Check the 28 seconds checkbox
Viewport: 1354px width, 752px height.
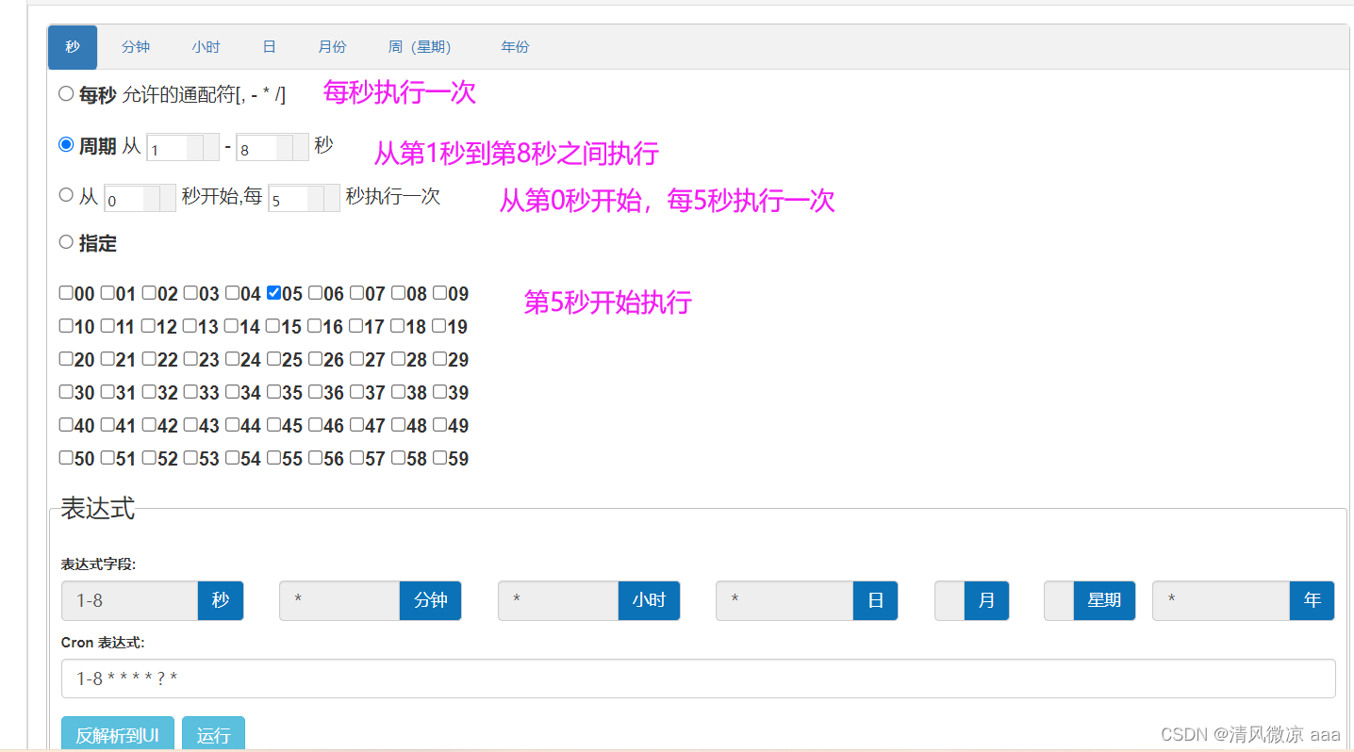pos(398,359)
